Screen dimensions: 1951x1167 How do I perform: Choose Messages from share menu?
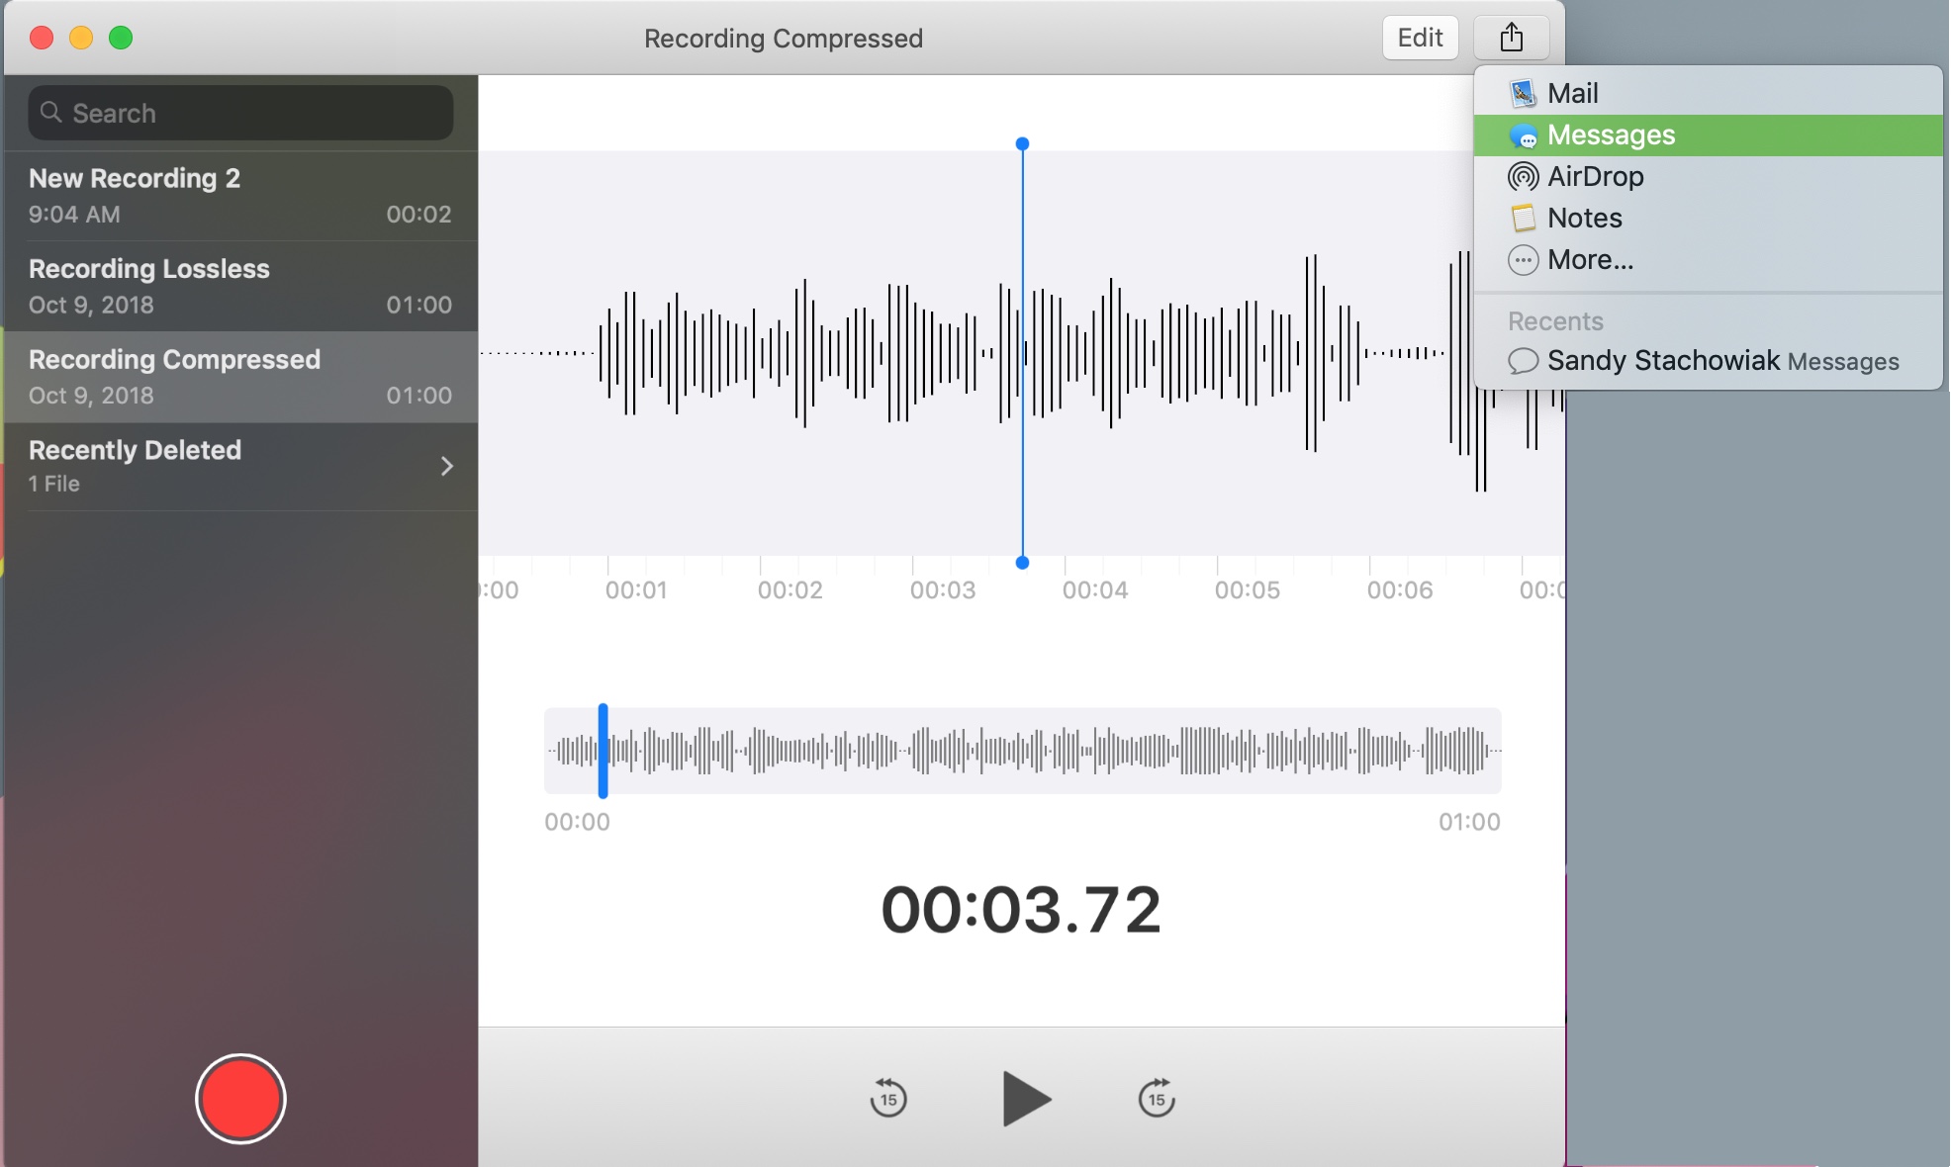coord(1708,135)
